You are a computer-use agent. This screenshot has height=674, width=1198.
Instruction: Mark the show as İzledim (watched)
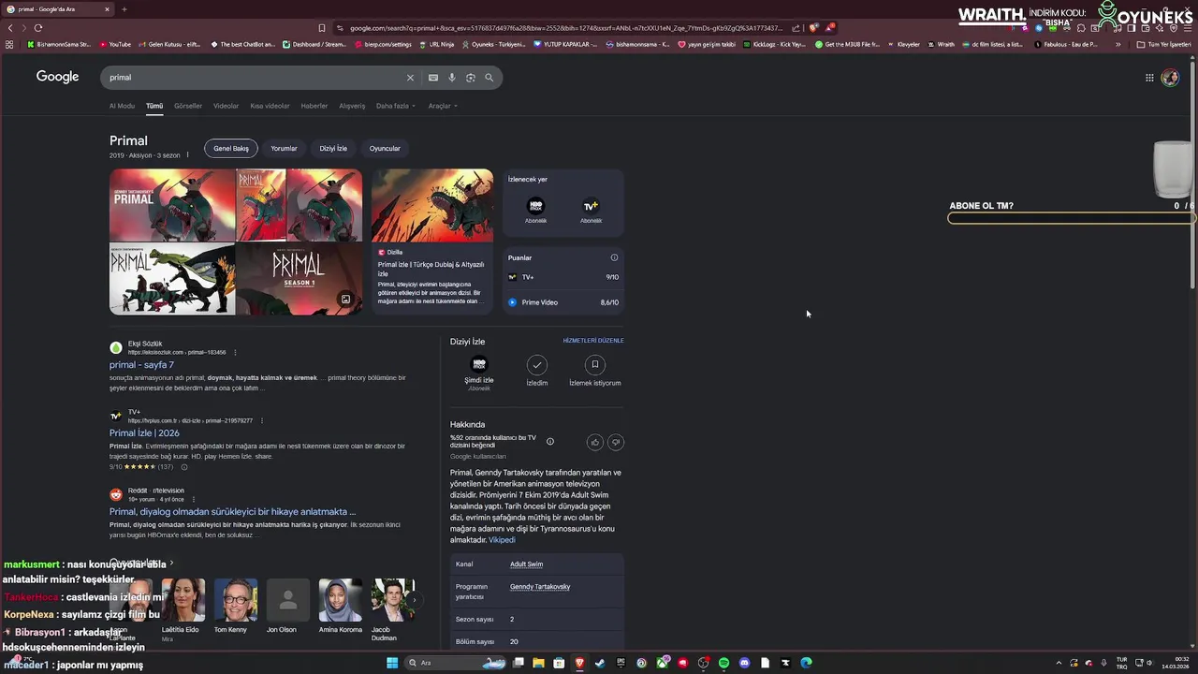click(536, 369)
